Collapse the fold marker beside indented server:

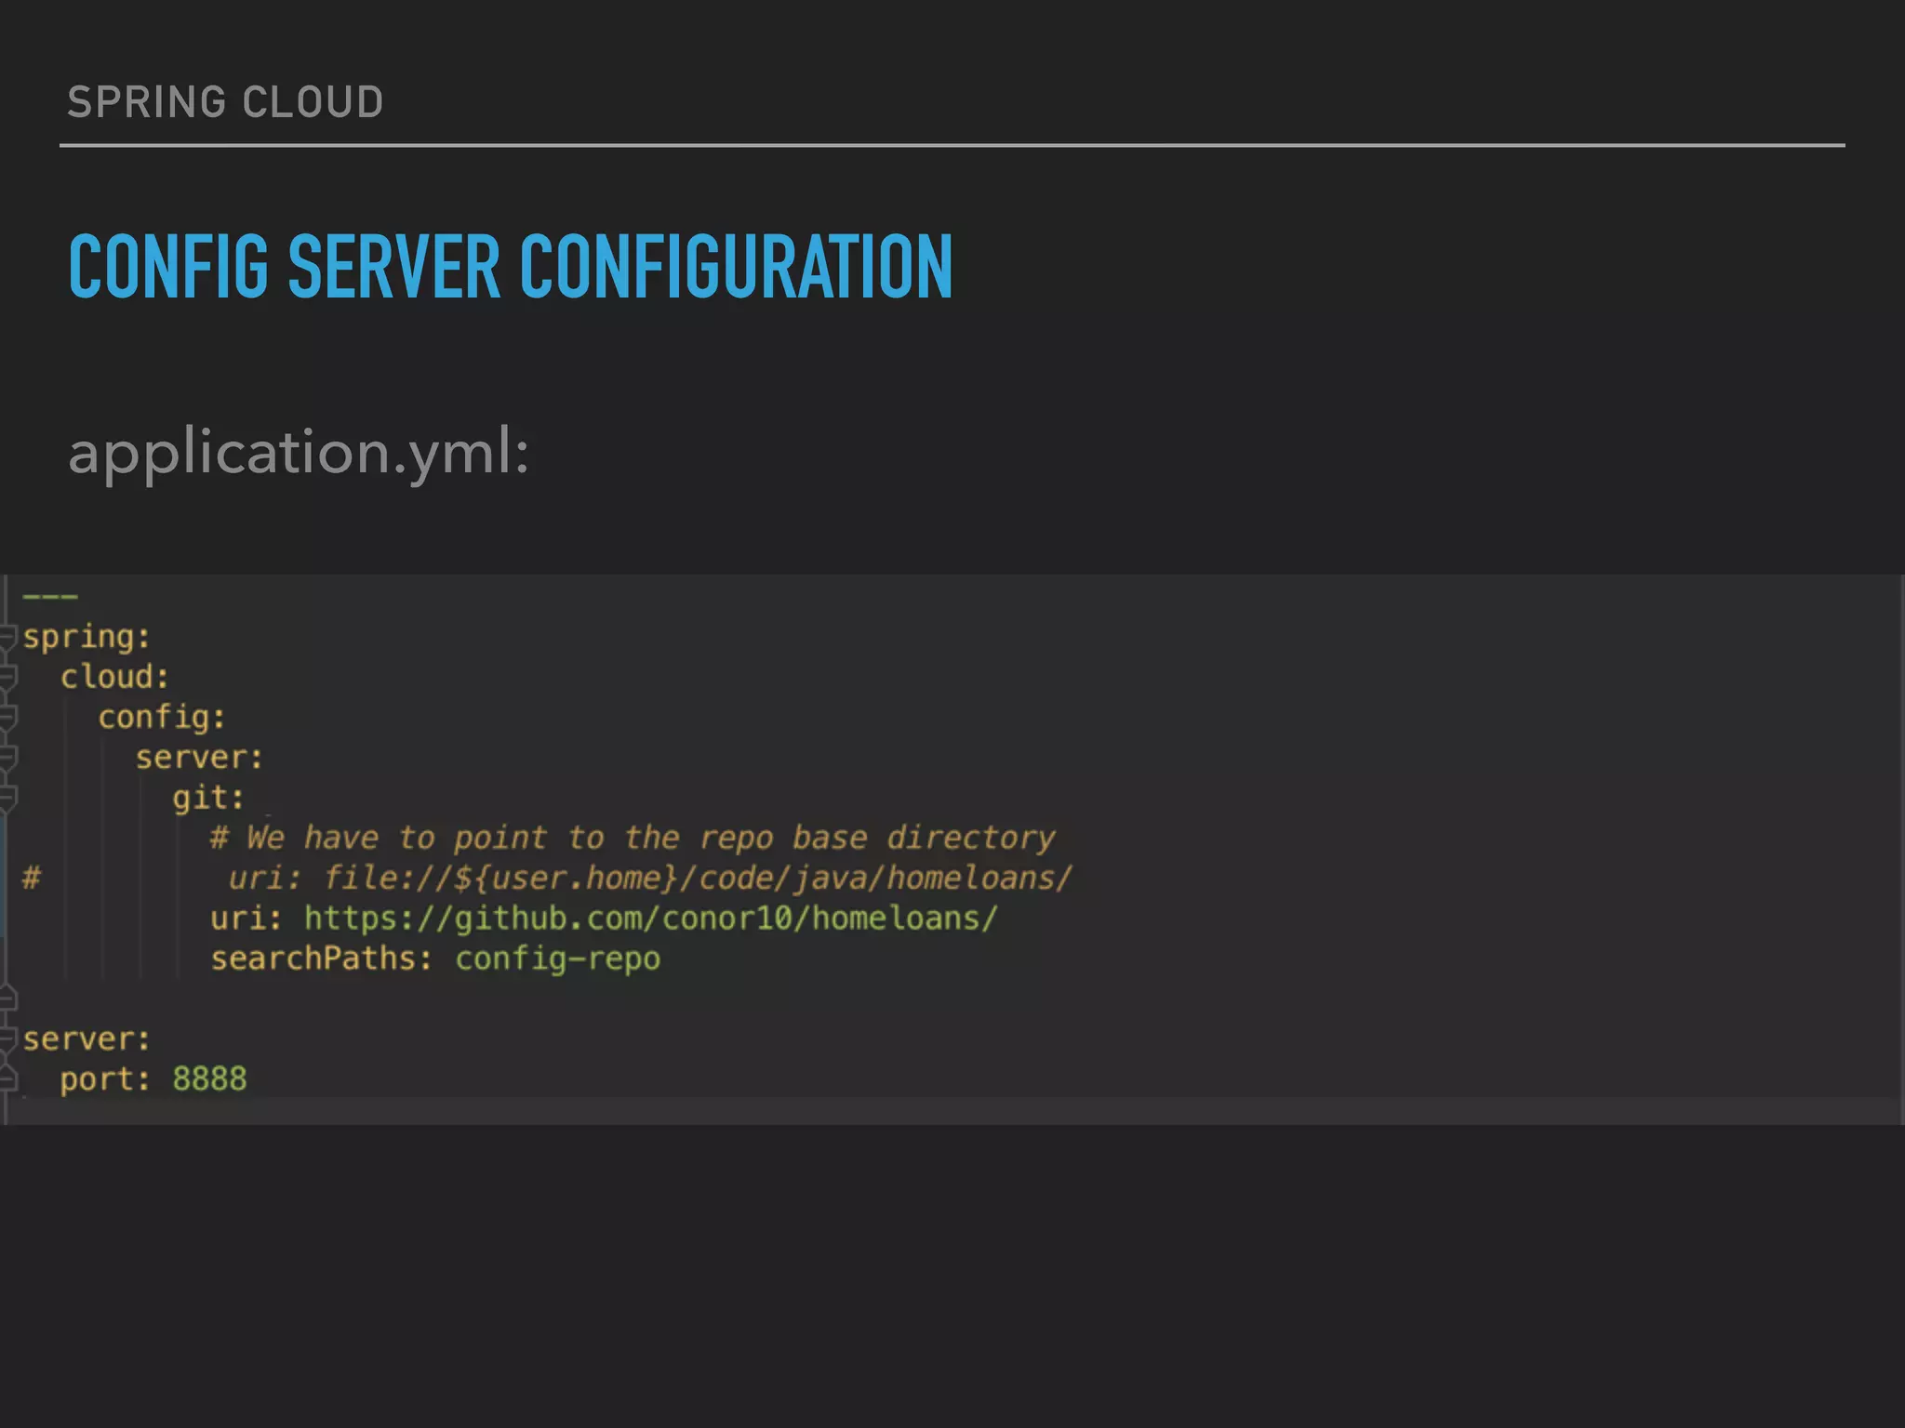[x=7, y=758]
